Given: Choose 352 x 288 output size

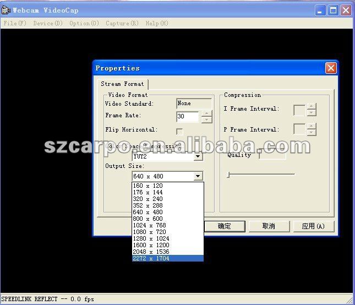Looking at the screenshot, I should point(168,205).
